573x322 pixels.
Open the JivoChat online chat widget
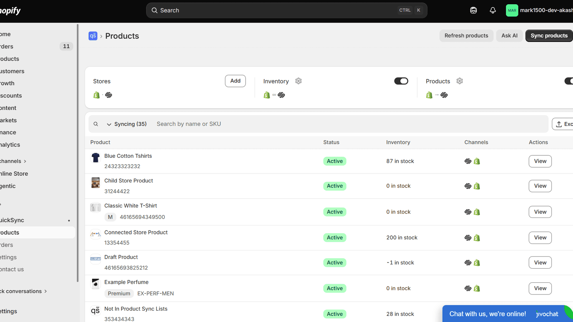pos(507,314)
